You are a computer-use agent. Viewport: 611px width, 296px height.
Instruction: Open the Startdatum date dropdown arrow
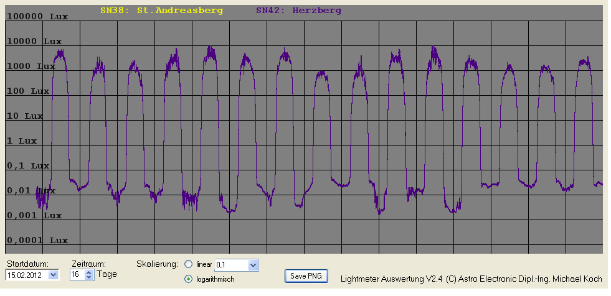click(x=54, y=275)
